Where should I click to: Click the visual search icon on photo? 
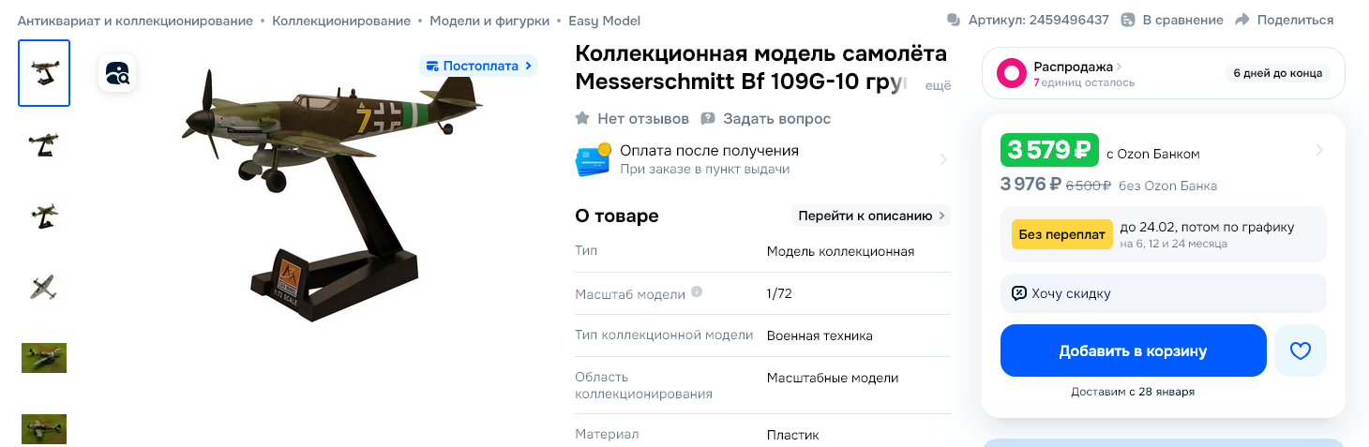pos(117,73)
